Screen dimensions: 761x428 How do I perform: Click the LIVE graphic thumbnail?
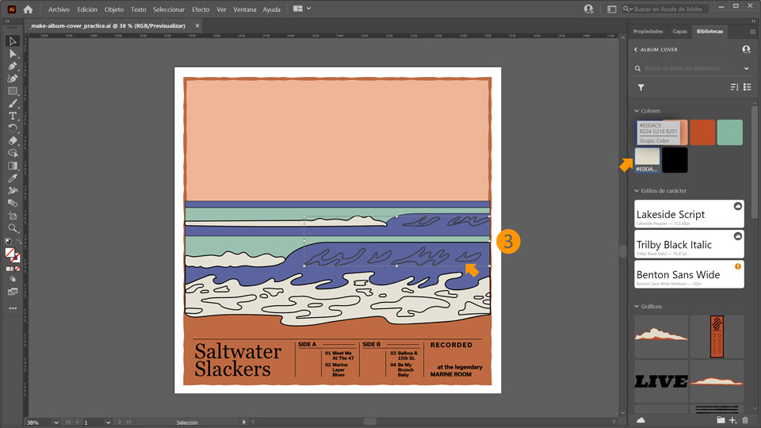(x=661, y=381)
